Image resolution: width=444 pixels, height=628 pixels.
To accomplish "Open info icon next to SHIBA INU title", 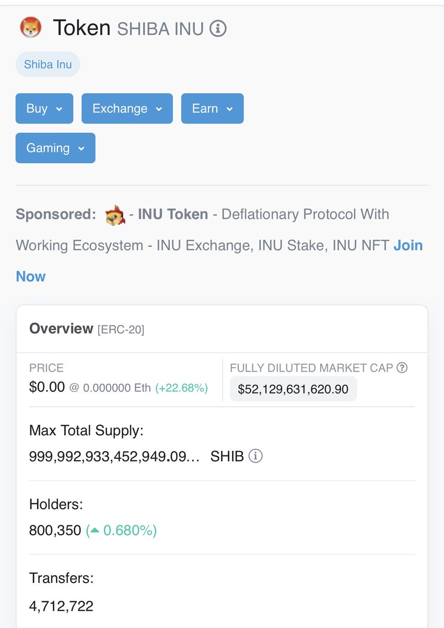I will (218, 28).
